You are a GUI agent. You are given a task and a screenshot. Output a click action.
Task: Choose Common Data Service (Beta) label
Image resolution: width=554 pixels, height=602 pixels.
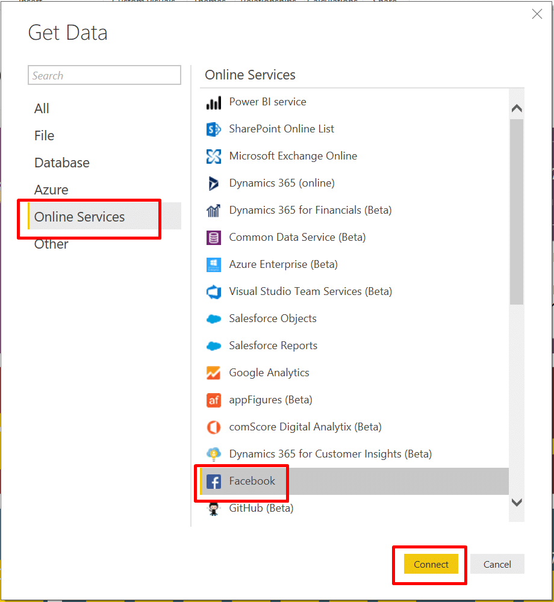pyautogui.click(x=297, y=237)
